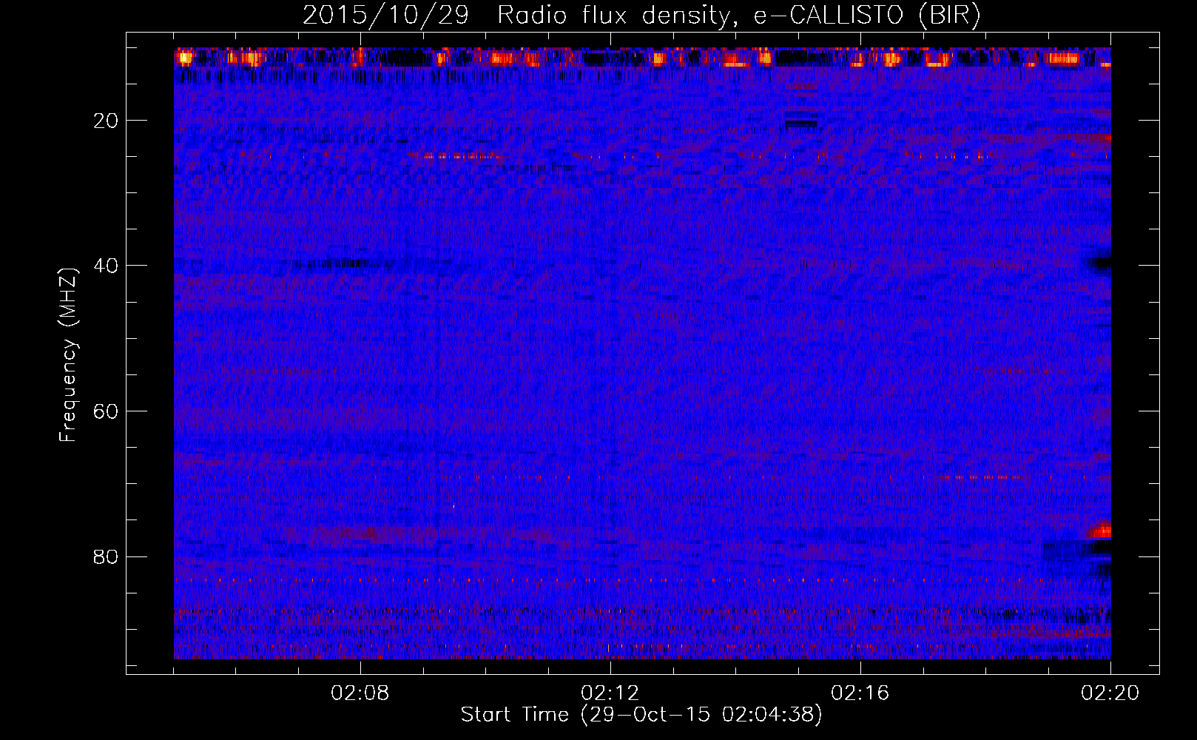Click the 02:12 time tick label
This screenshot has height=740, width=1197.
click(610, 693)
